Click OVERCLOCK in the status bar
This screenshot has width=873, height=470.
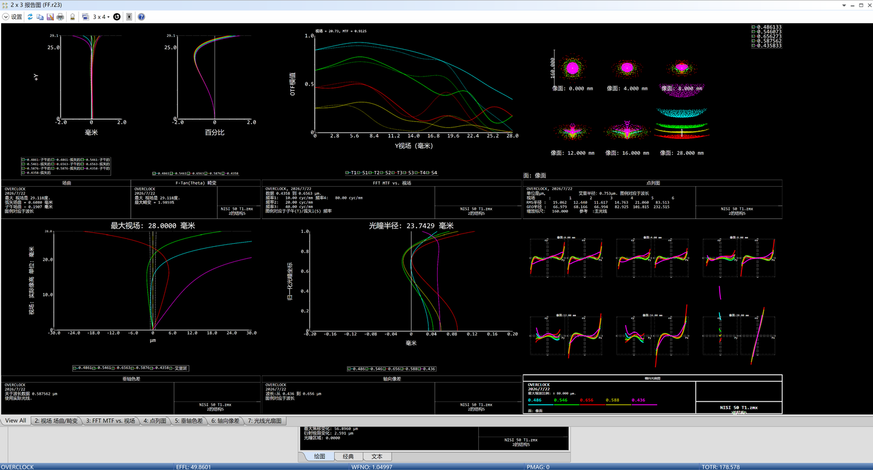point(17,467)
